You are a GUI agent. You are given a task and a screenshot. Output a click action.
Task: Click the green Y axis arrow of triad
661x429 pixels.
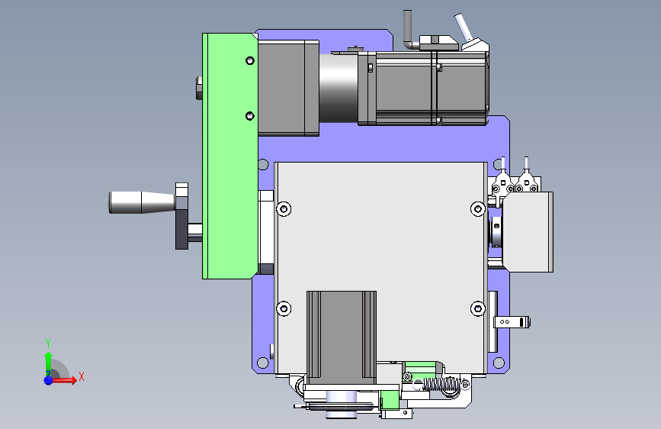pyautogui.click(x=48, y=363)
